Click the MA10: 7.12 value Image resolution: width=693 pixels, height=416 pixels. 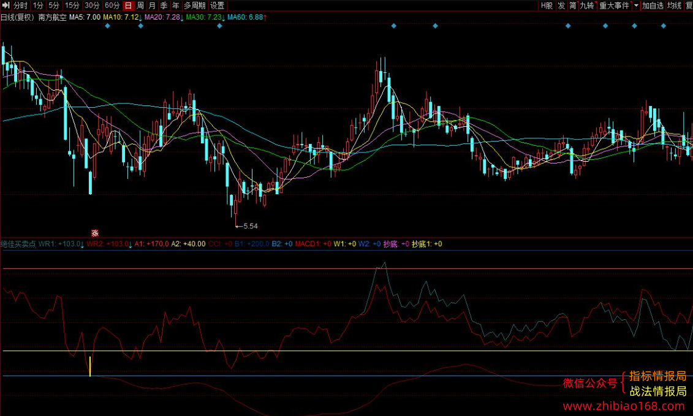[121, 17]
